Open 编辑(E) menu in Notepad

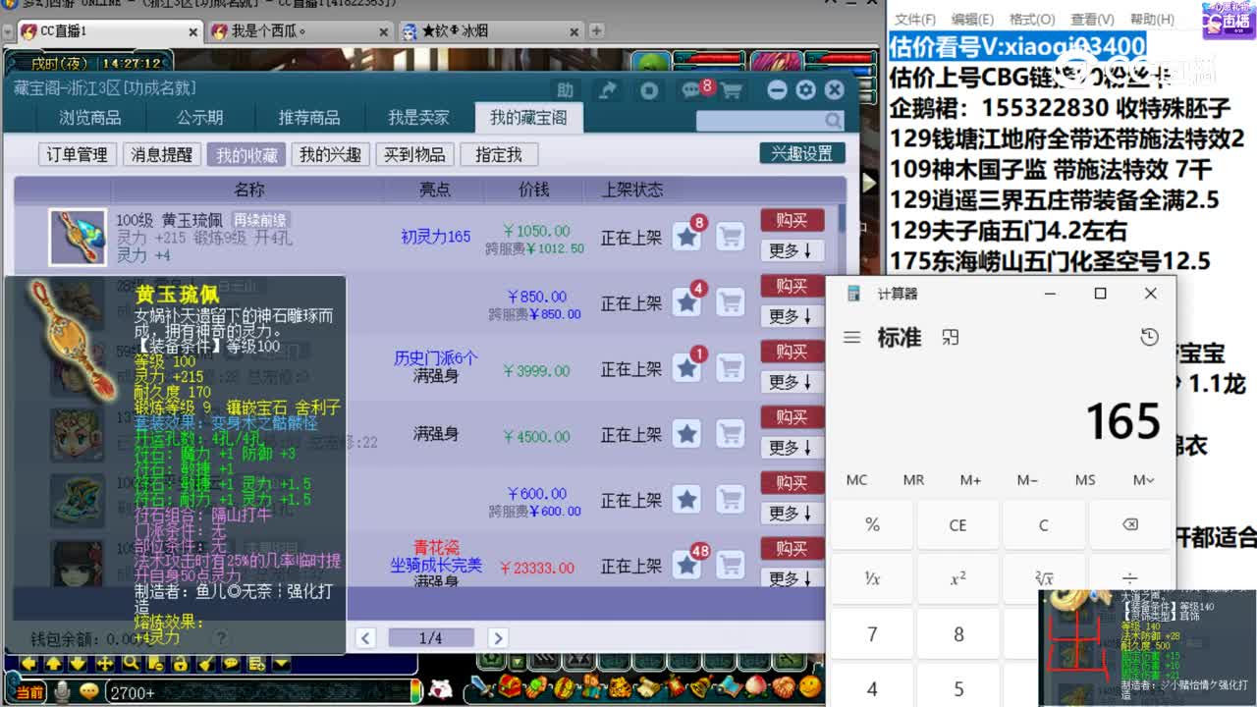[972, 19]
